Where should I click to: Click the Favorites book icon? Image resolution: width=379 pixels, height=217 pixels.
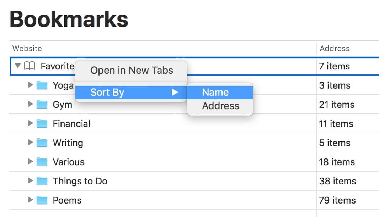click(x=30, y=66)
